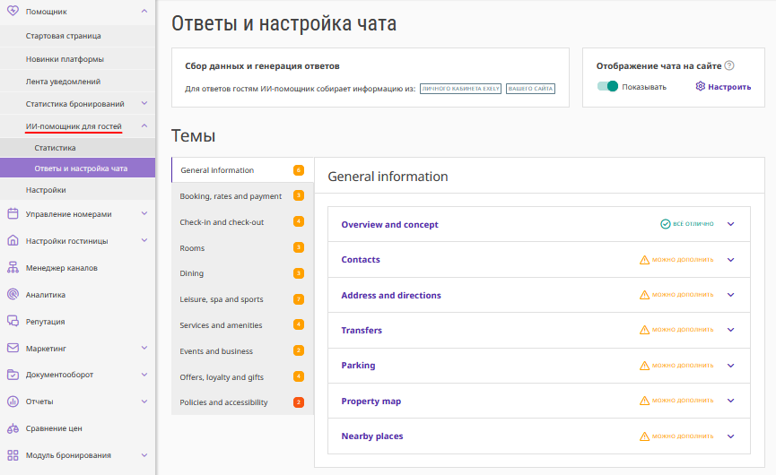
Task: Open Управление номерами calendar icon
Action: (13, 214)
